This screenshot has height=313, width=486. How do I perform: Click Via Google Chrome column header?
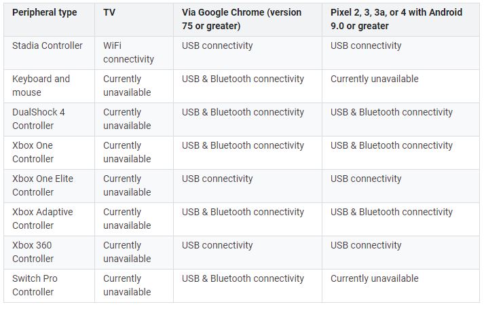coord(242,19)
